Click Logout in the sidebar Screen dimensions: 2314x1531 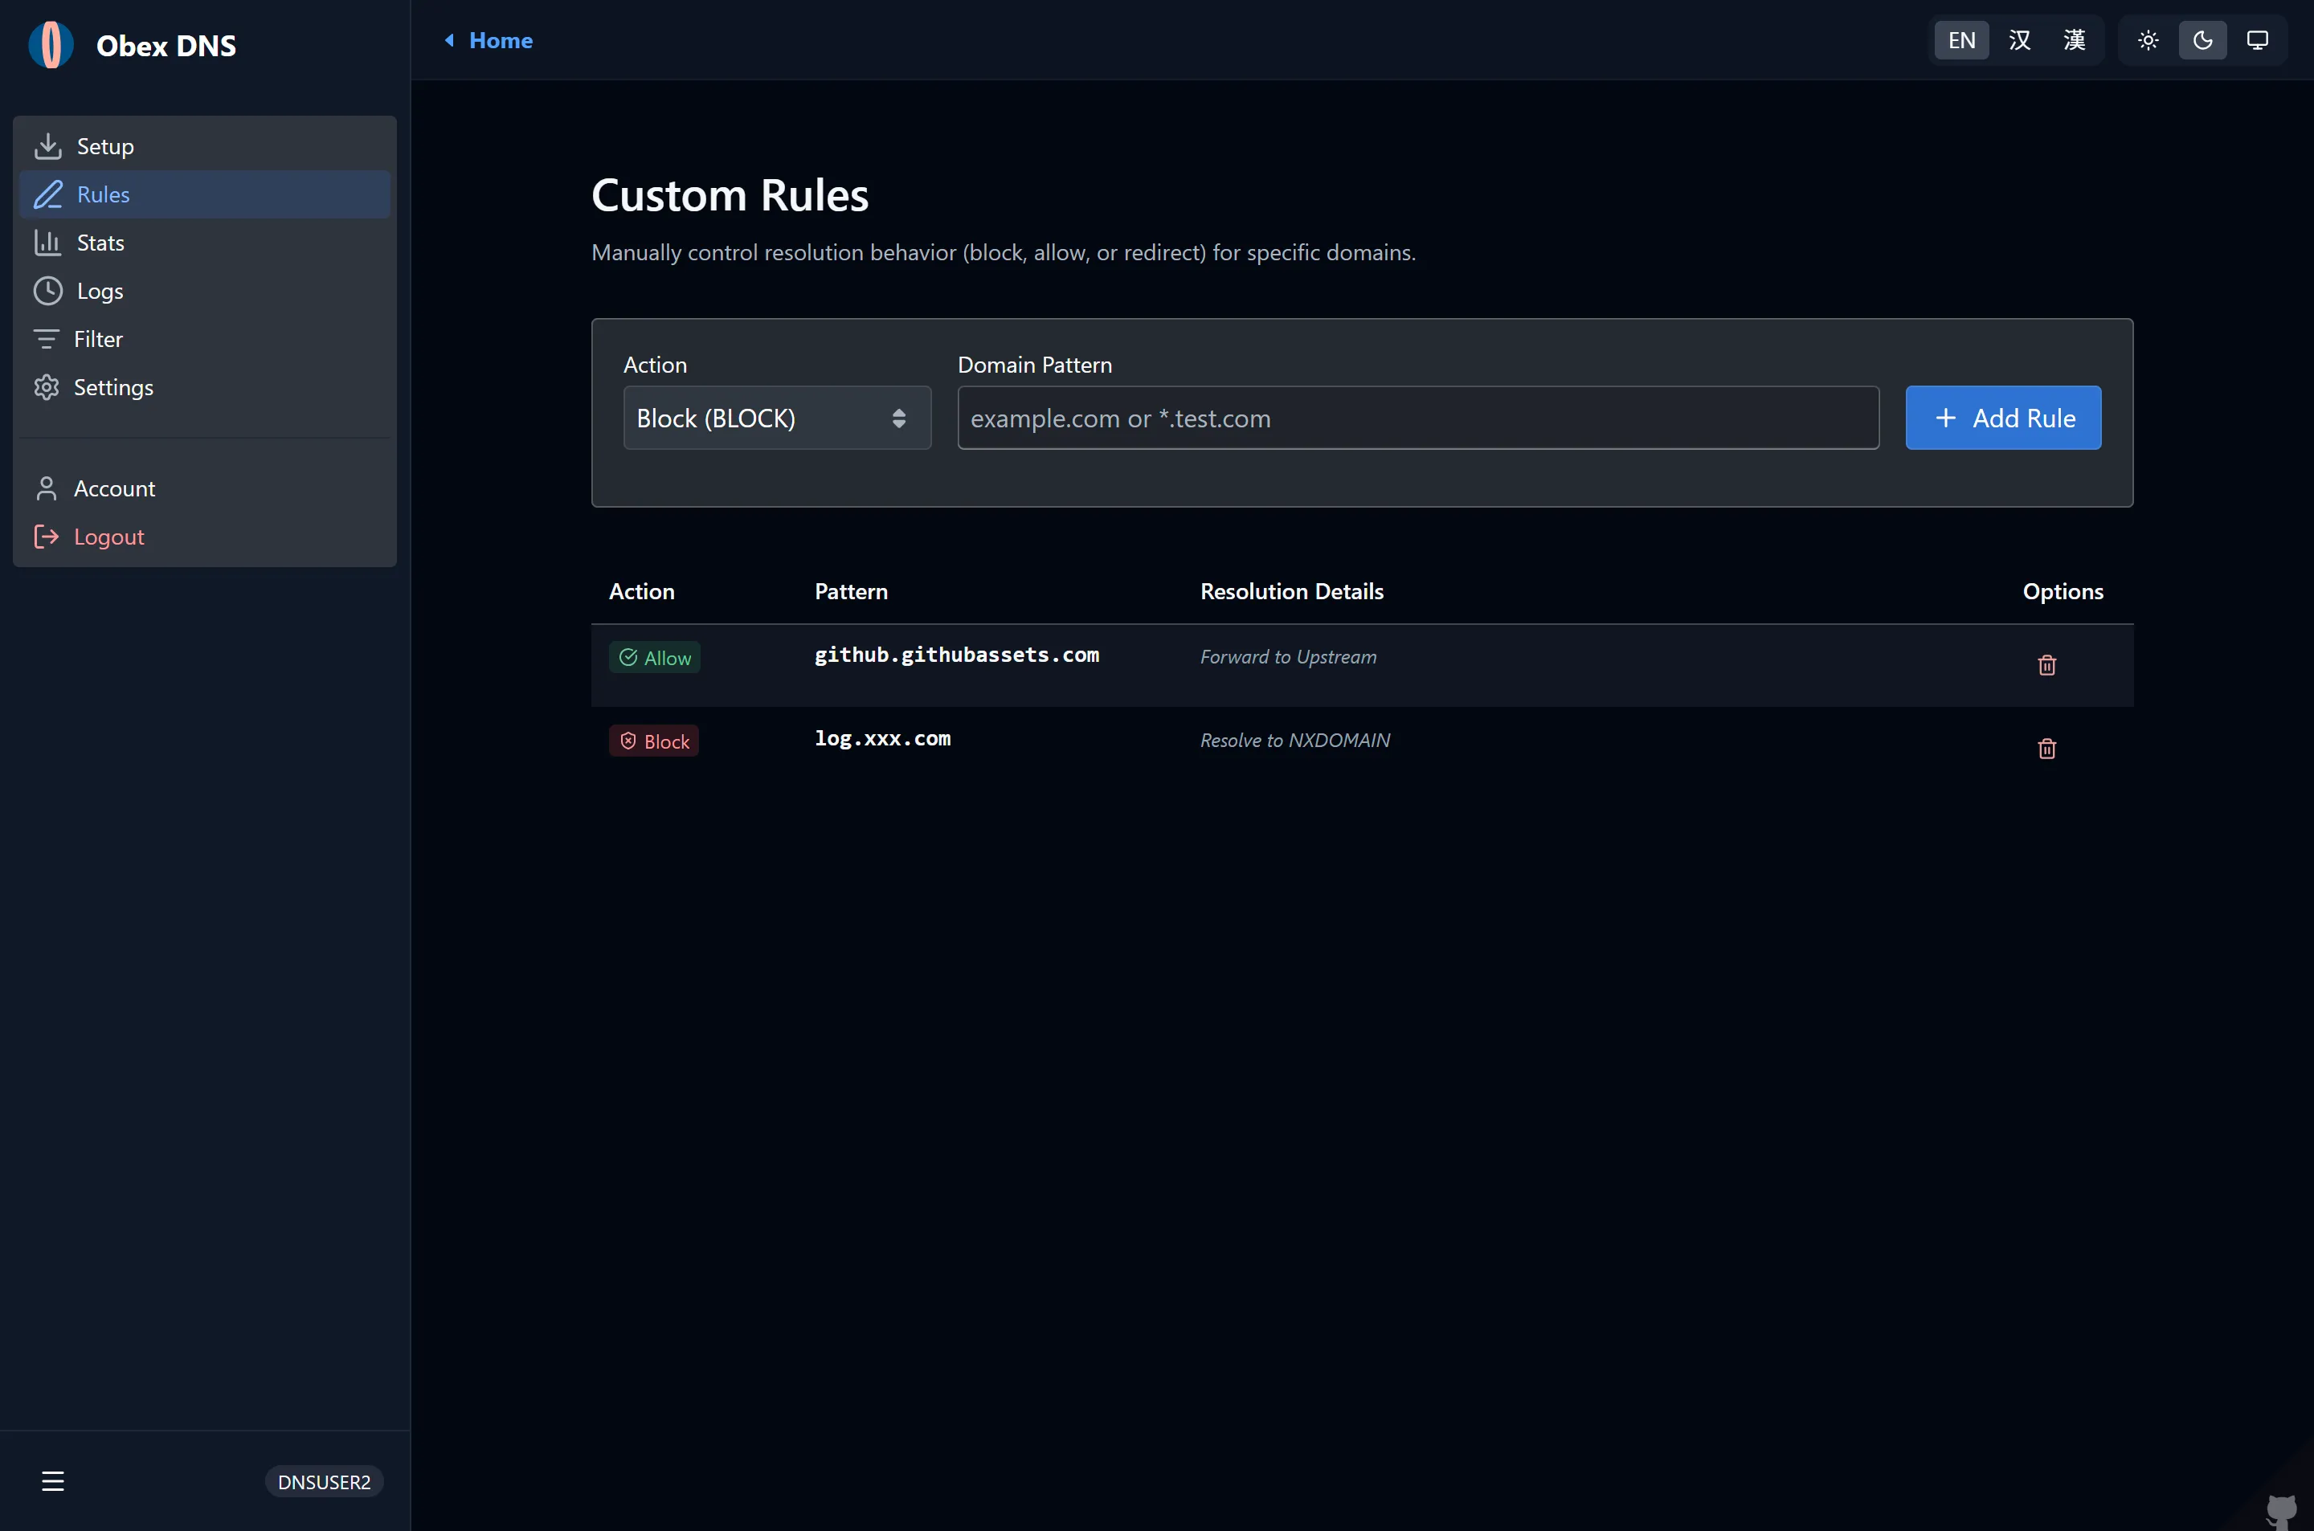(x=204, y=537)
